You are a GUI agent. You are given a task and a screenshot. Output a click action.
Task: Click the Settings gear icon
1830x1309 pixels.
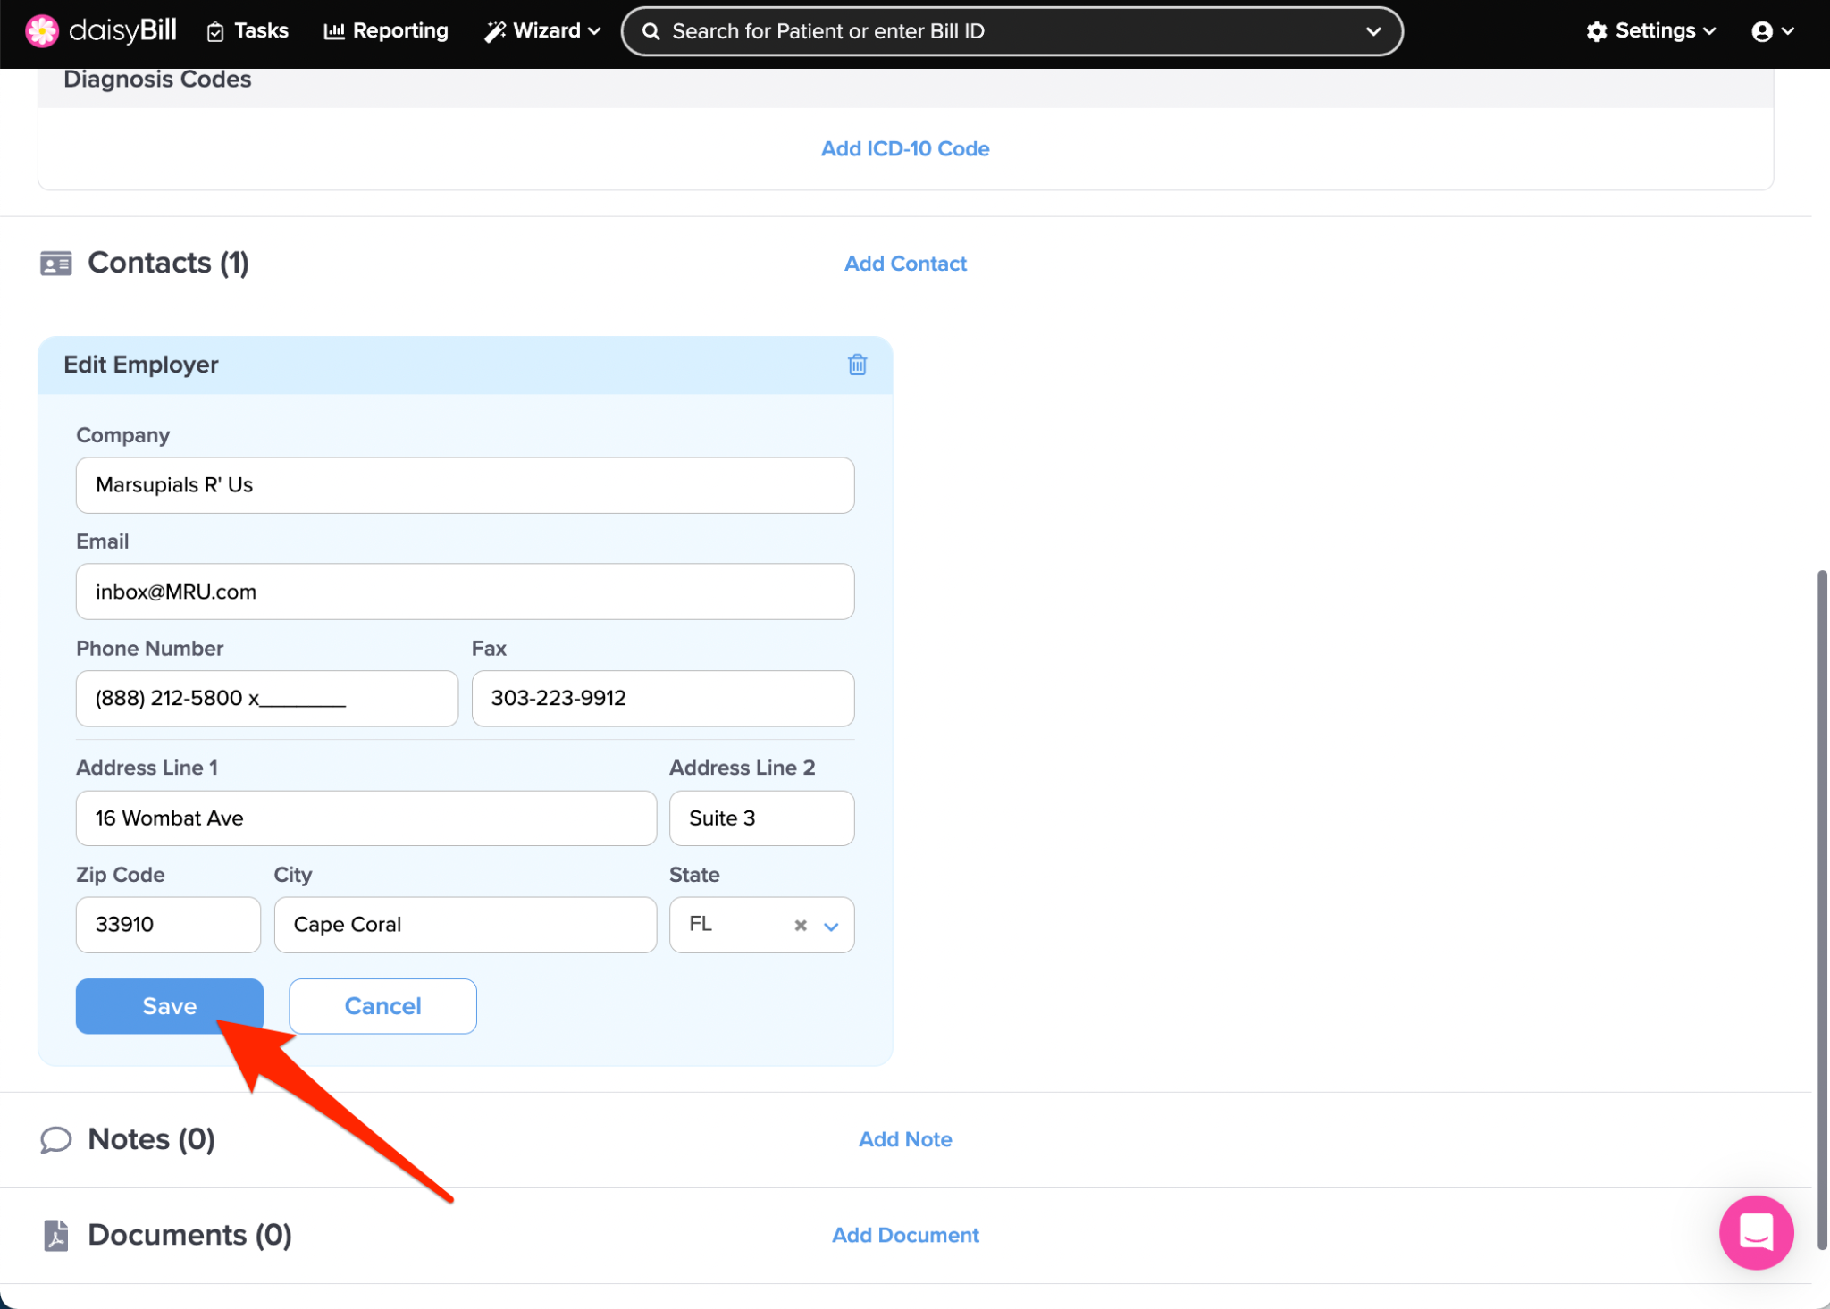coord(1596,31)
